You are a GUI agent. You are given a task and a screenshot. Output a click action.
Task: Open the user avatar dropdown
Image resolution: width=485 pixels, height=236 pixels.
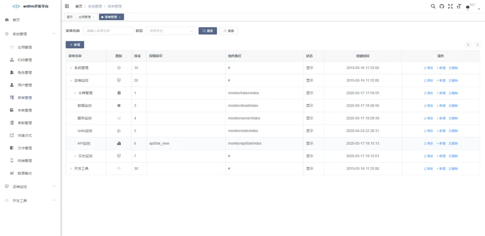[472, 7]
